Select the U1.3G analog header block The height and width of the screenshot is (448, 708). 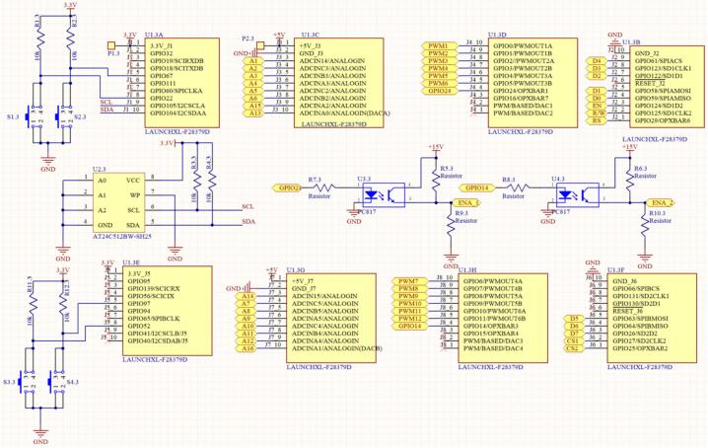click(x=331, y=318)
